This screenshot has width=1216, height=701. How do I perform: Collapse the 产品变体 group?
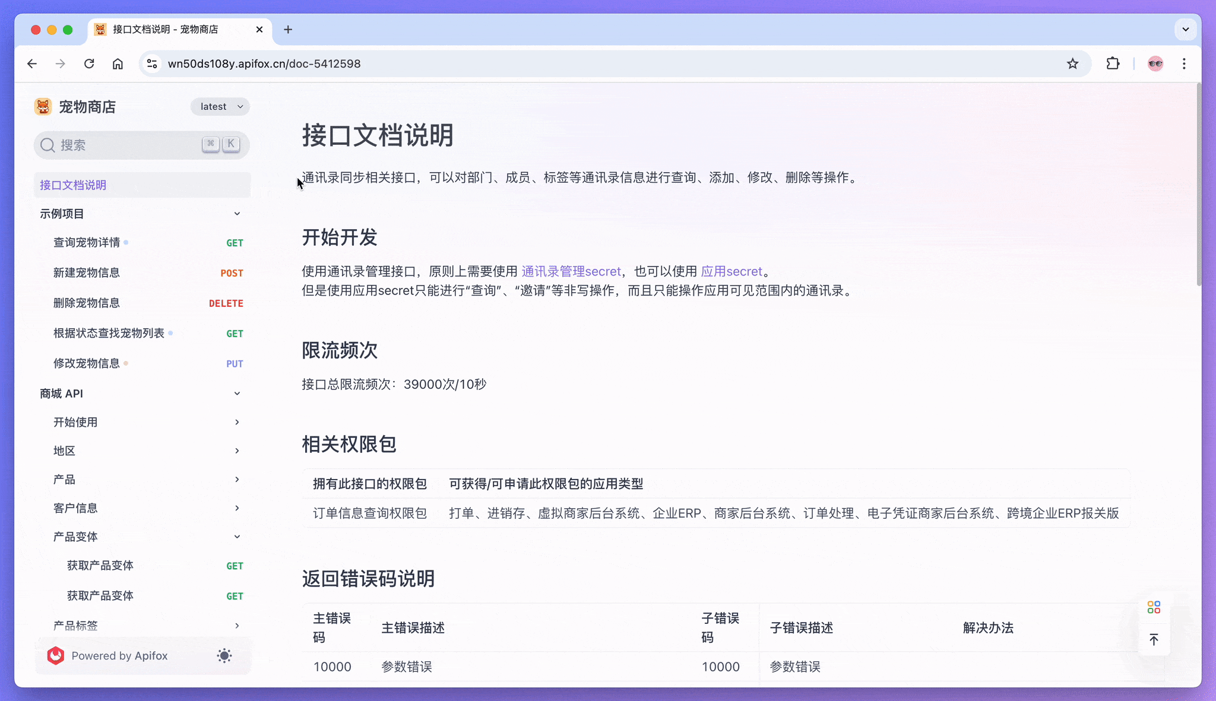click(x=237, y=537)
